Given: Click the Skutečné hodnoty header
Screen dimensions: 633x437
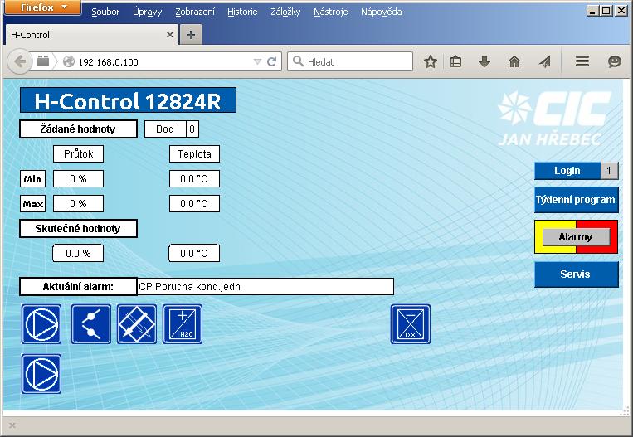Looking at the screenshot, I should point(78,229).
